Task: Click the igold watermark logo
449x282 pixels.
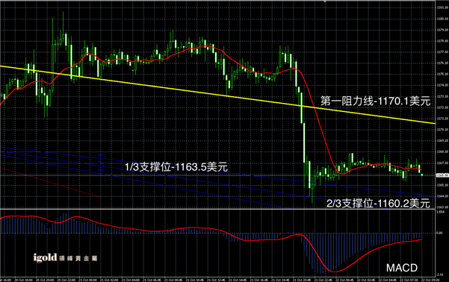Action: pyautogui.click(x=45, y=258)
